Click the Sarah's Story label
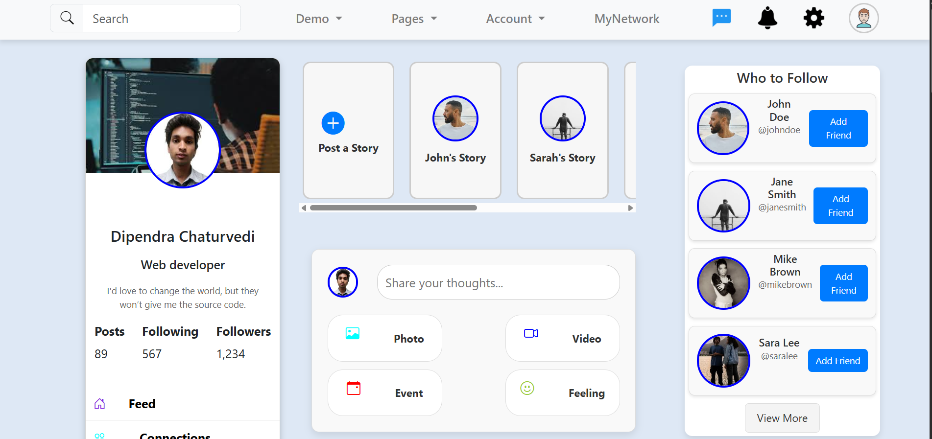The width and height of the screenshot is (932, 439). pos(563,158)
